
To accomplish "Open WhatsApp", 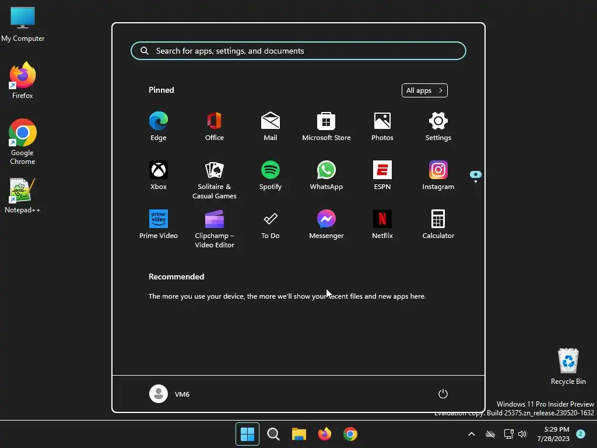I will click(x=326, y=176).
